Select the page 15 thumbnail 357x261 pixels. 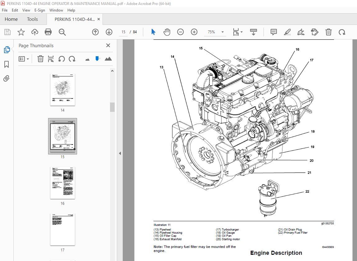pos(63,136)
